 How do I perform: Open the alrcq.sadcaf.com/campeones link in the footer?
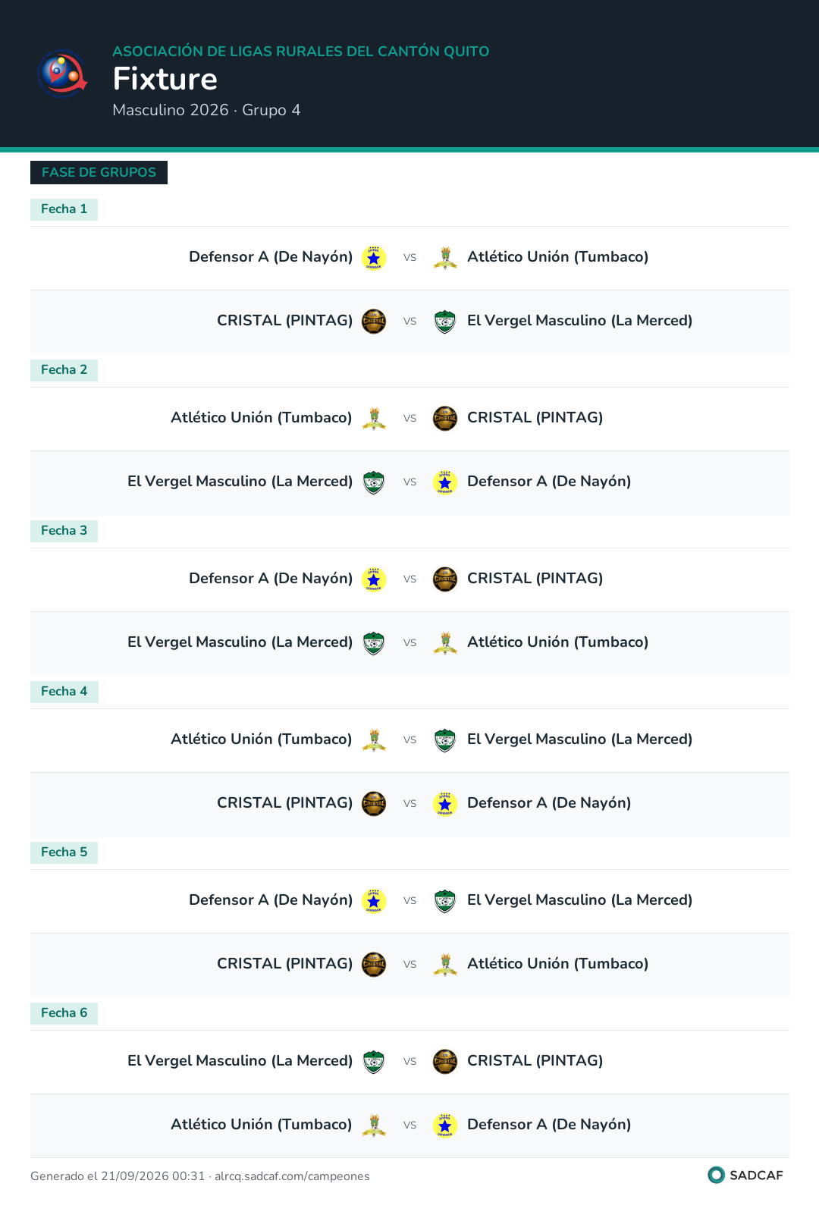coord(292,1176)
